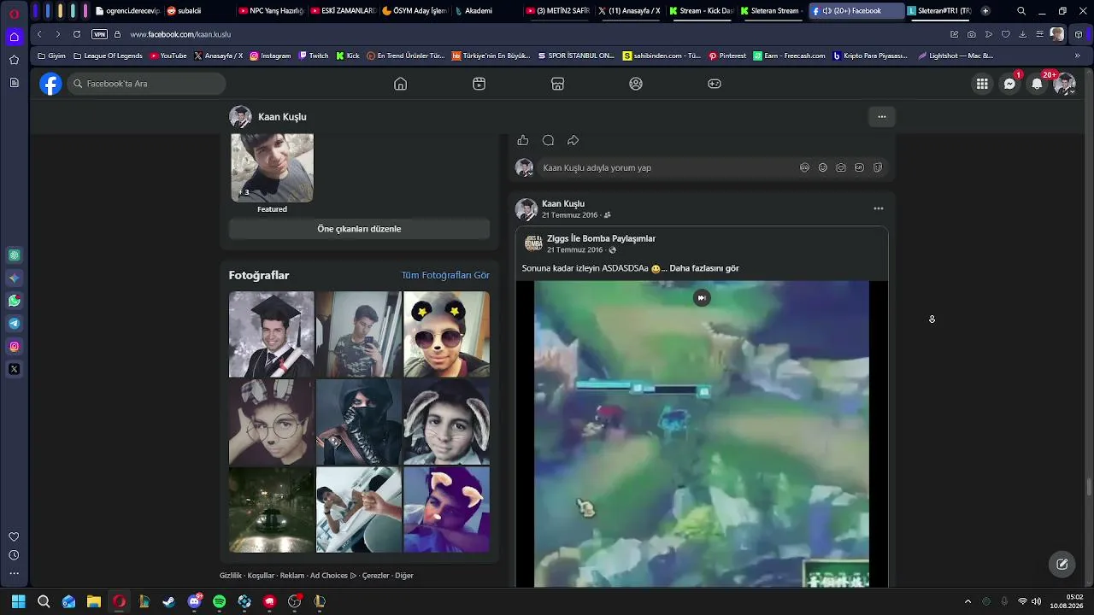Open the notifications bell icon
The image size is (1094, 615).
coord(1037,84)
